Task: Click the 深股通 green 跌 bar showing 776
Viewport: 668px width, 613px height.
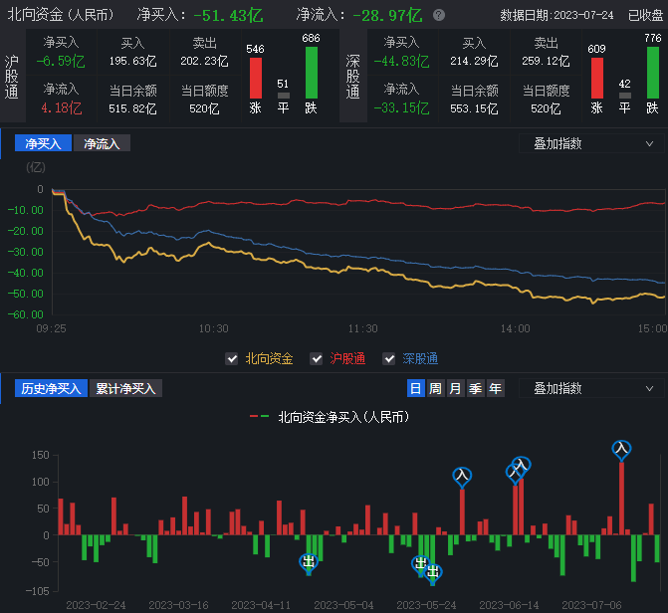Action: point(652,72)
